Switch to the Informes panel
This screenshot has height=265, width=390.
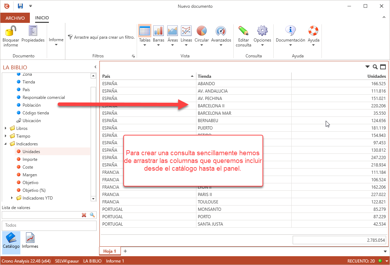tap(30, 240)
